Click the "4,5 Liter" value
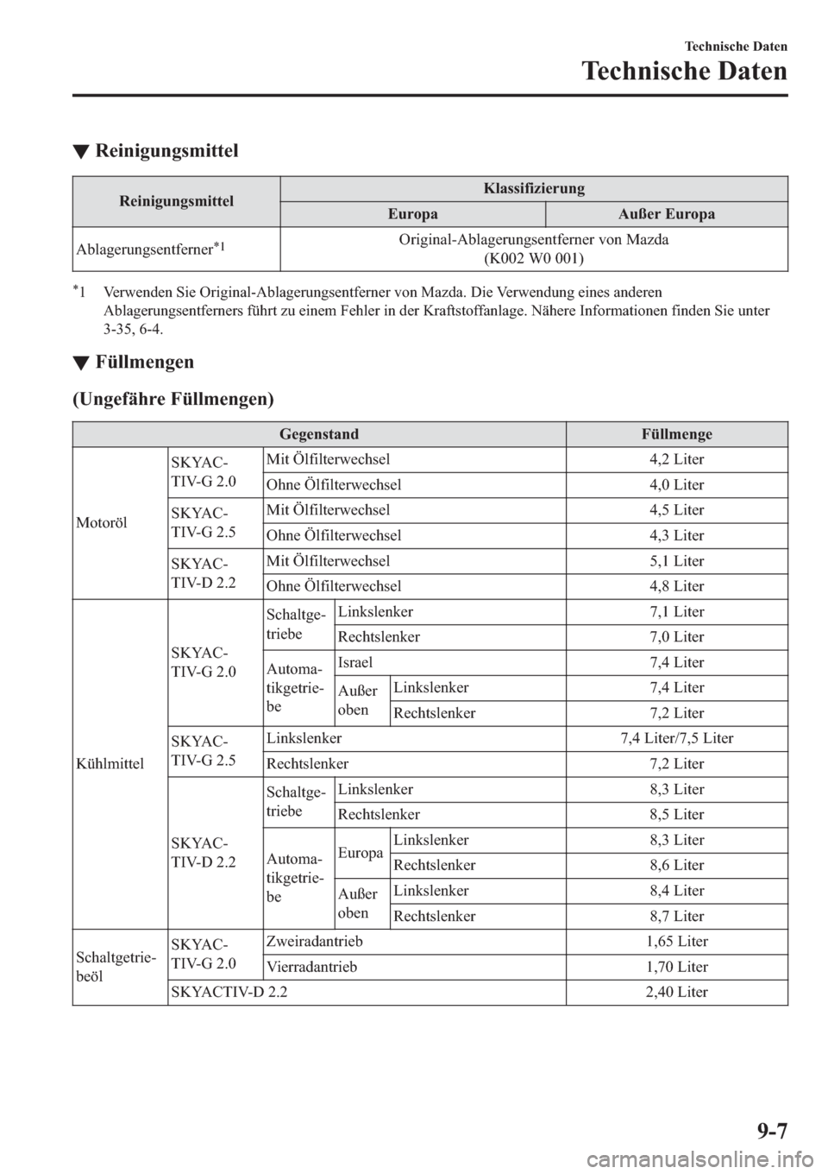The height and width of the screenshot is (1174, 828). (x=677, y=510)
